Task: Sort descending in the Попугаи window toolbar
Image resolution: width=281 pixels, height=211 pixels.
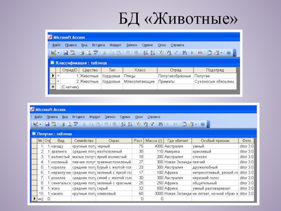Action: pos(130,124)
